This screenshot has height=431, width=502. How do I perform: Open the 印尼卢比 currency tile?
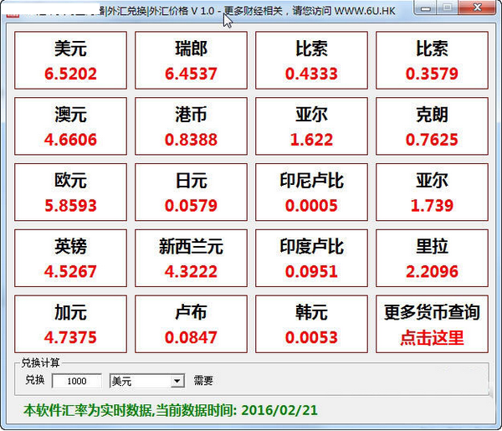(x=311, y=192)
